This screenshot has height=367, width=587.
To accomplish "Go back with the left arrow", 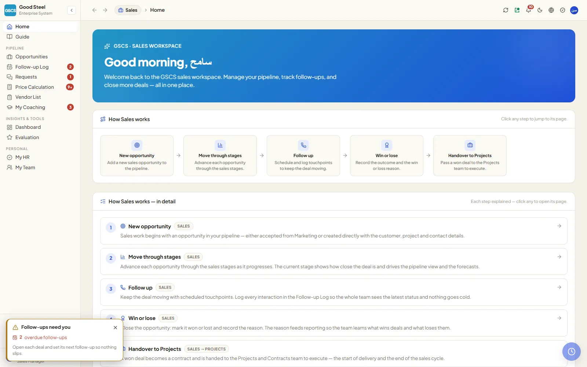I will pos(94,10).
